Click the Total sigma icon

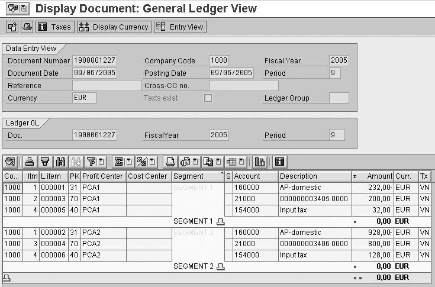[118, 162]
